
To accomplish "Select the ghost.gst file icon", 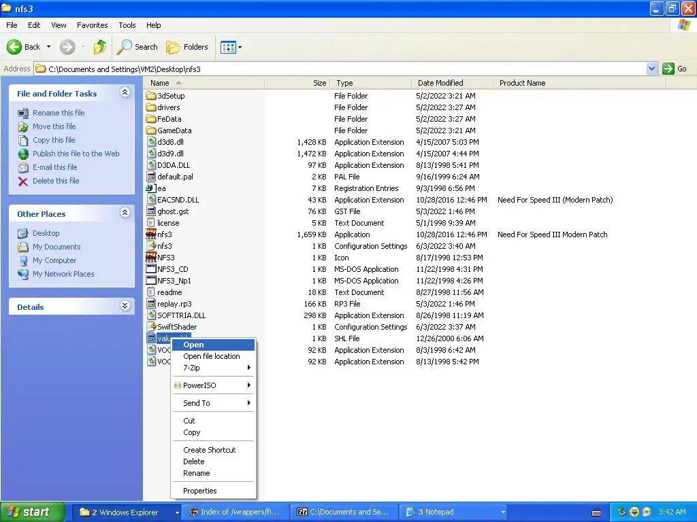I will [151, 211].
